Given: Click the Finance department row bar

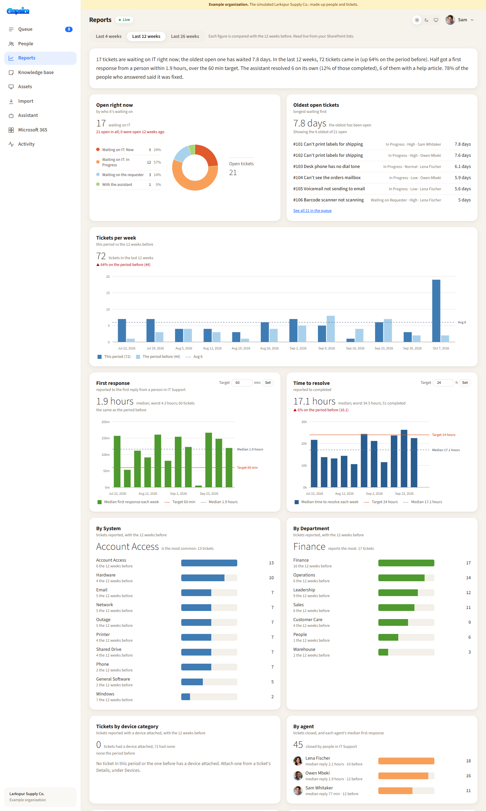Looking at the screenshot, I should click(x=406, y=563).
